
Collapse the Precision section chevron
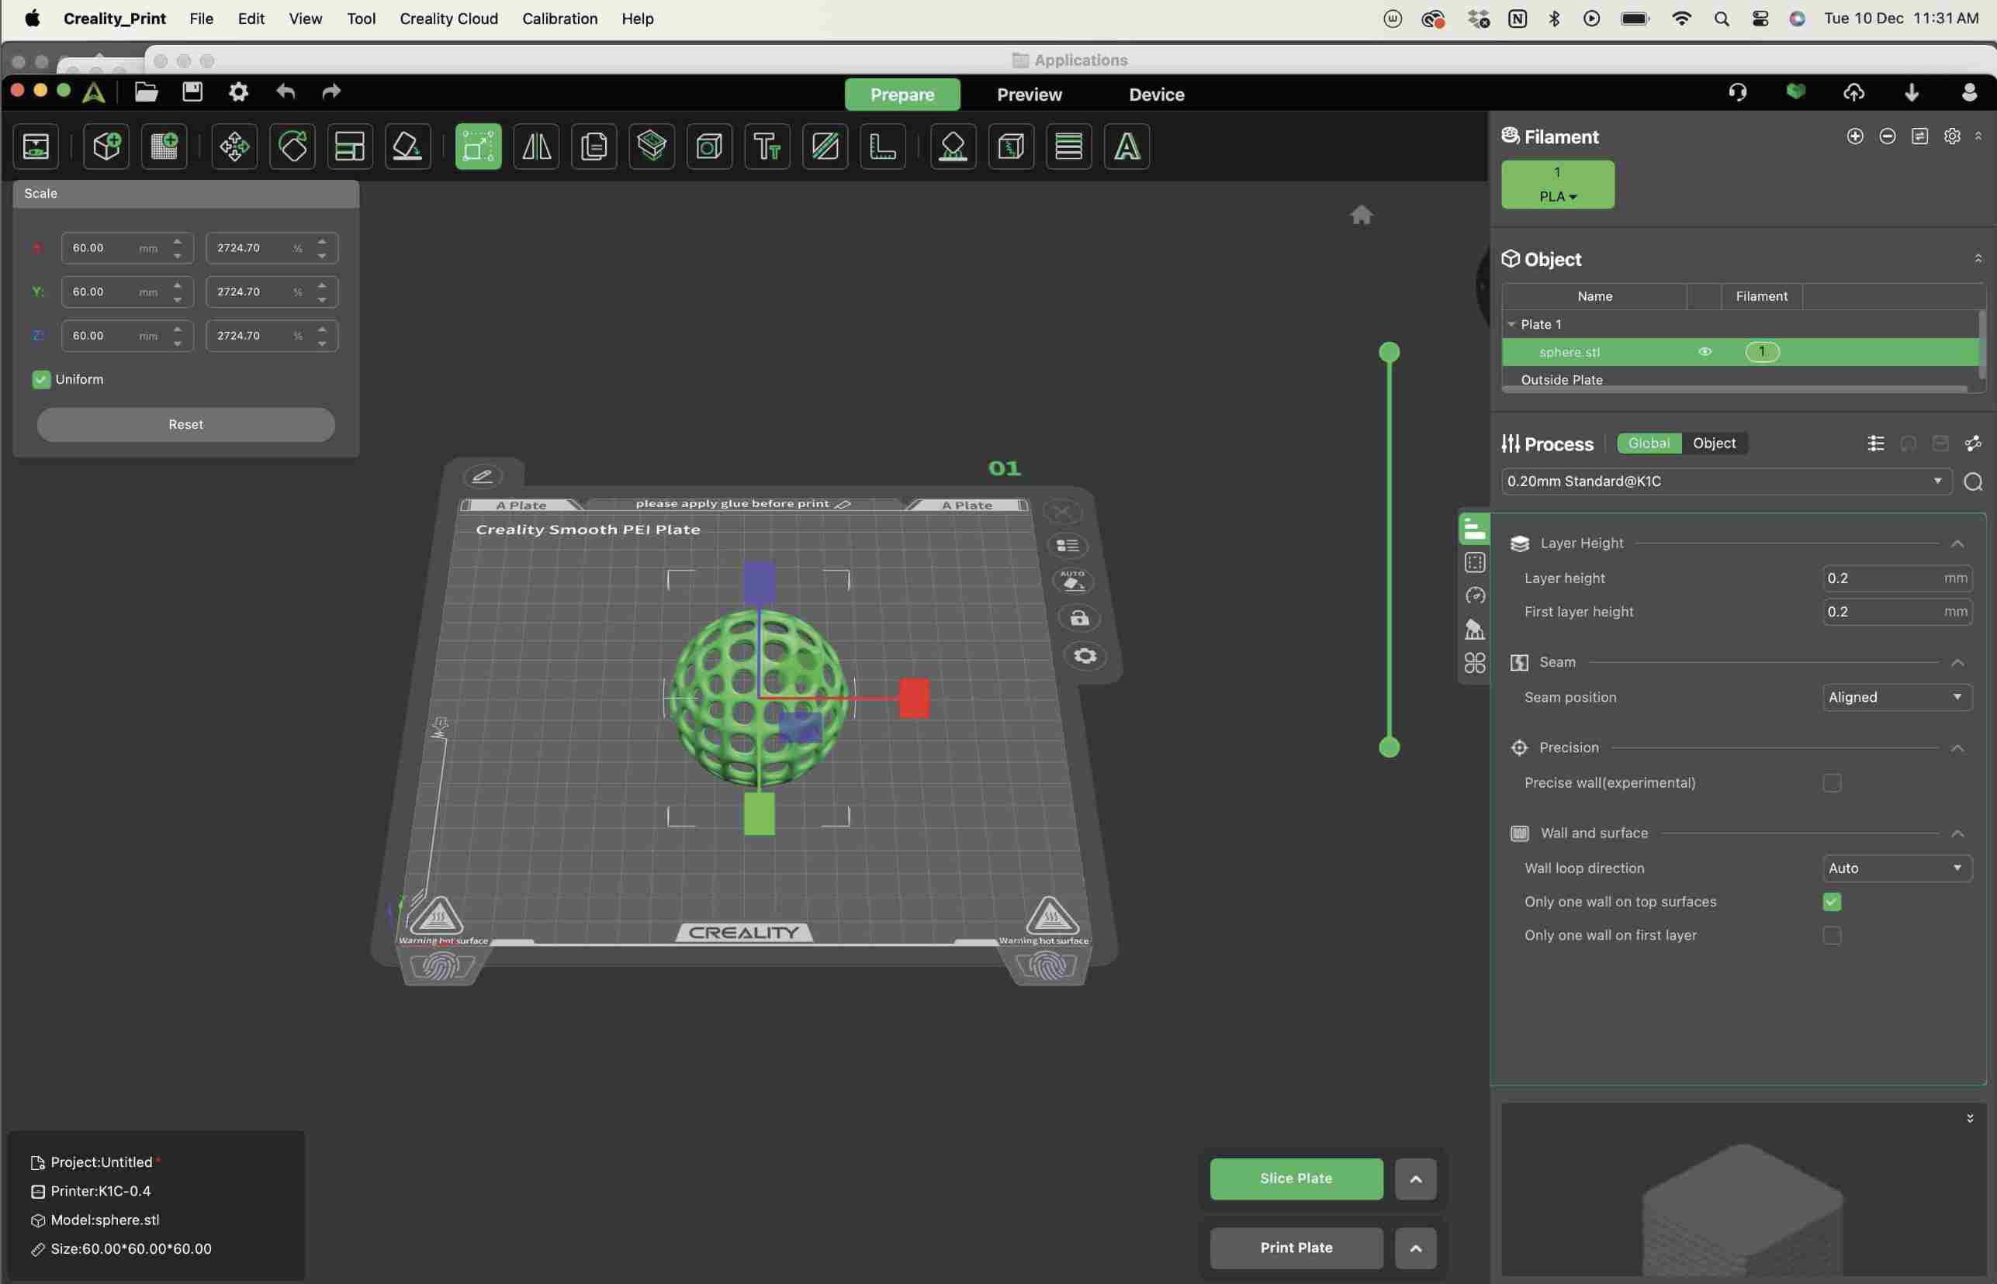[1957, 748]
